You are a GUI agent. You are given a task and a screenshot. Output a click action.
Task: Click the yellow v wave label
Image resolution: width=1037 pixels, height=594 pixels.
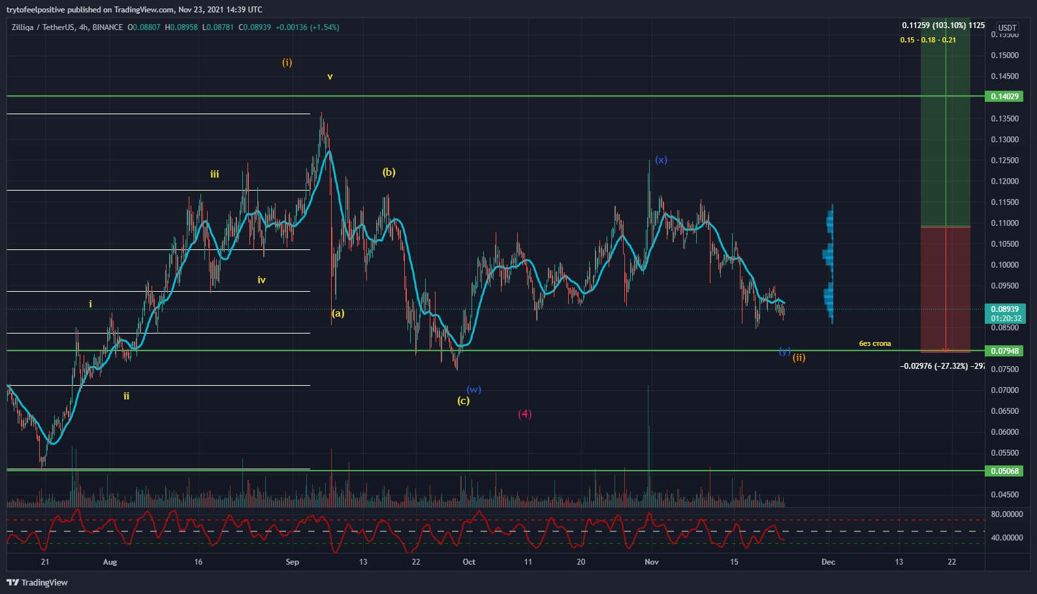point(330,77)
